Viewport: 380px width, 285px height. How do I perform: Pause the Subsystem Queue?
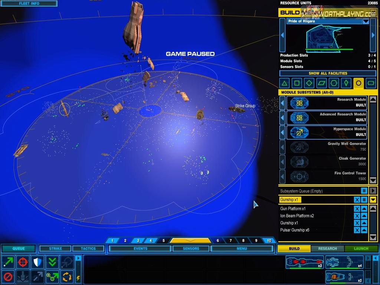coord(364,191)
